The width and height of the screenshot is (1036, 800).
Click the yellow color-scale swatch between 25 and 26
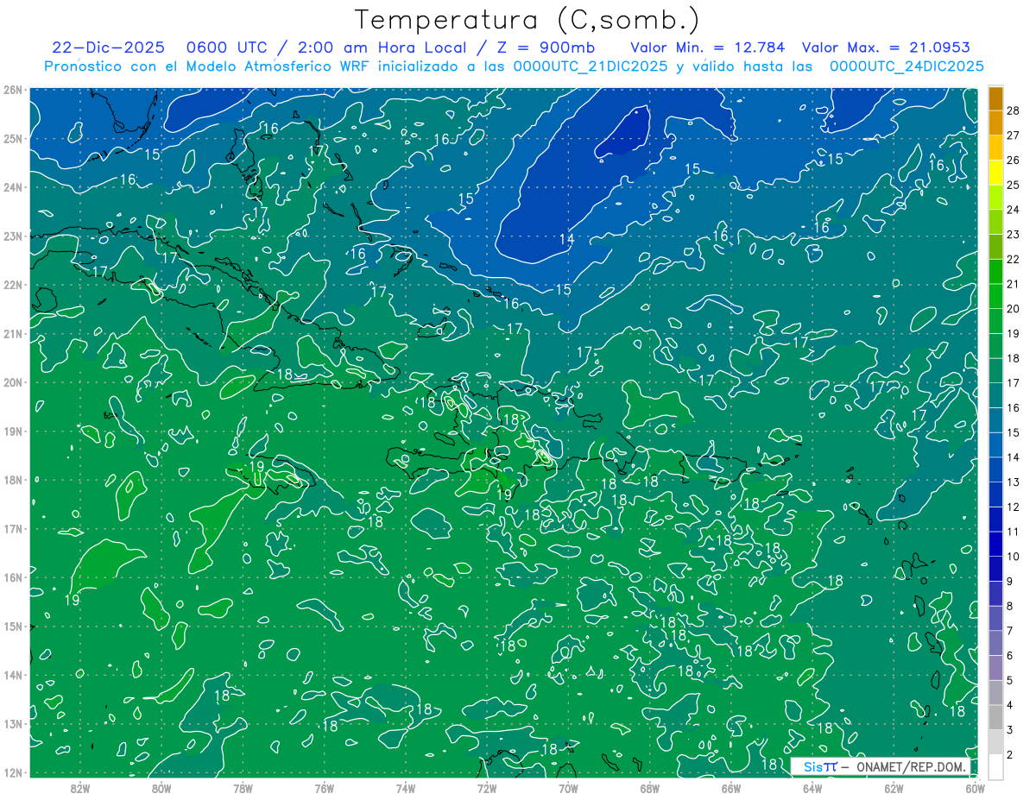click(x=995, y=173)
